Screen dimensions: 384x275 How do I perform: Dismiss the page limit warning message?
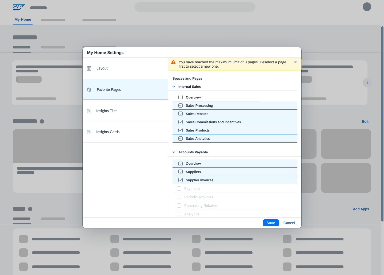point(295,62)
